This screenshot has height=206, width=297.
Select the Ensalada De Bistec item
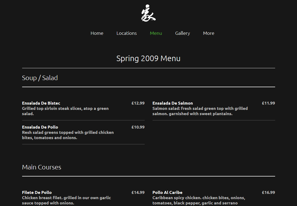point(41,103)
